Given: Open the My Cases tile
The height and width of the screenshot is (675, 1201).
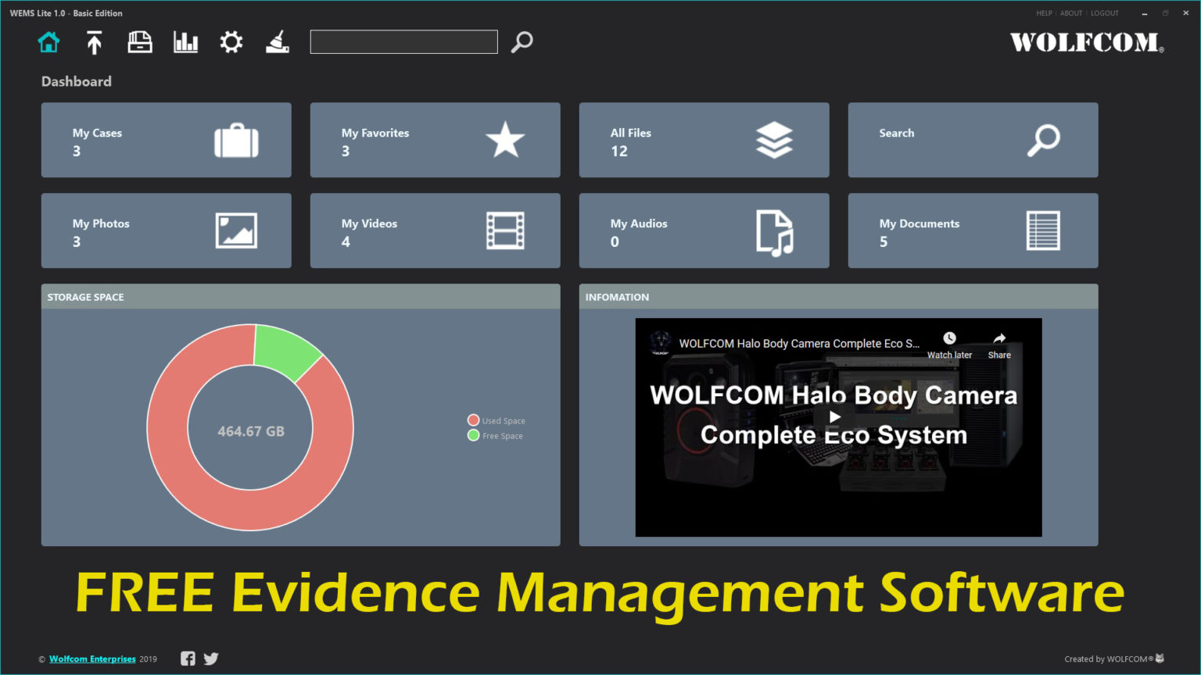Looking at the screenshot, I should (x=166, y=141).
